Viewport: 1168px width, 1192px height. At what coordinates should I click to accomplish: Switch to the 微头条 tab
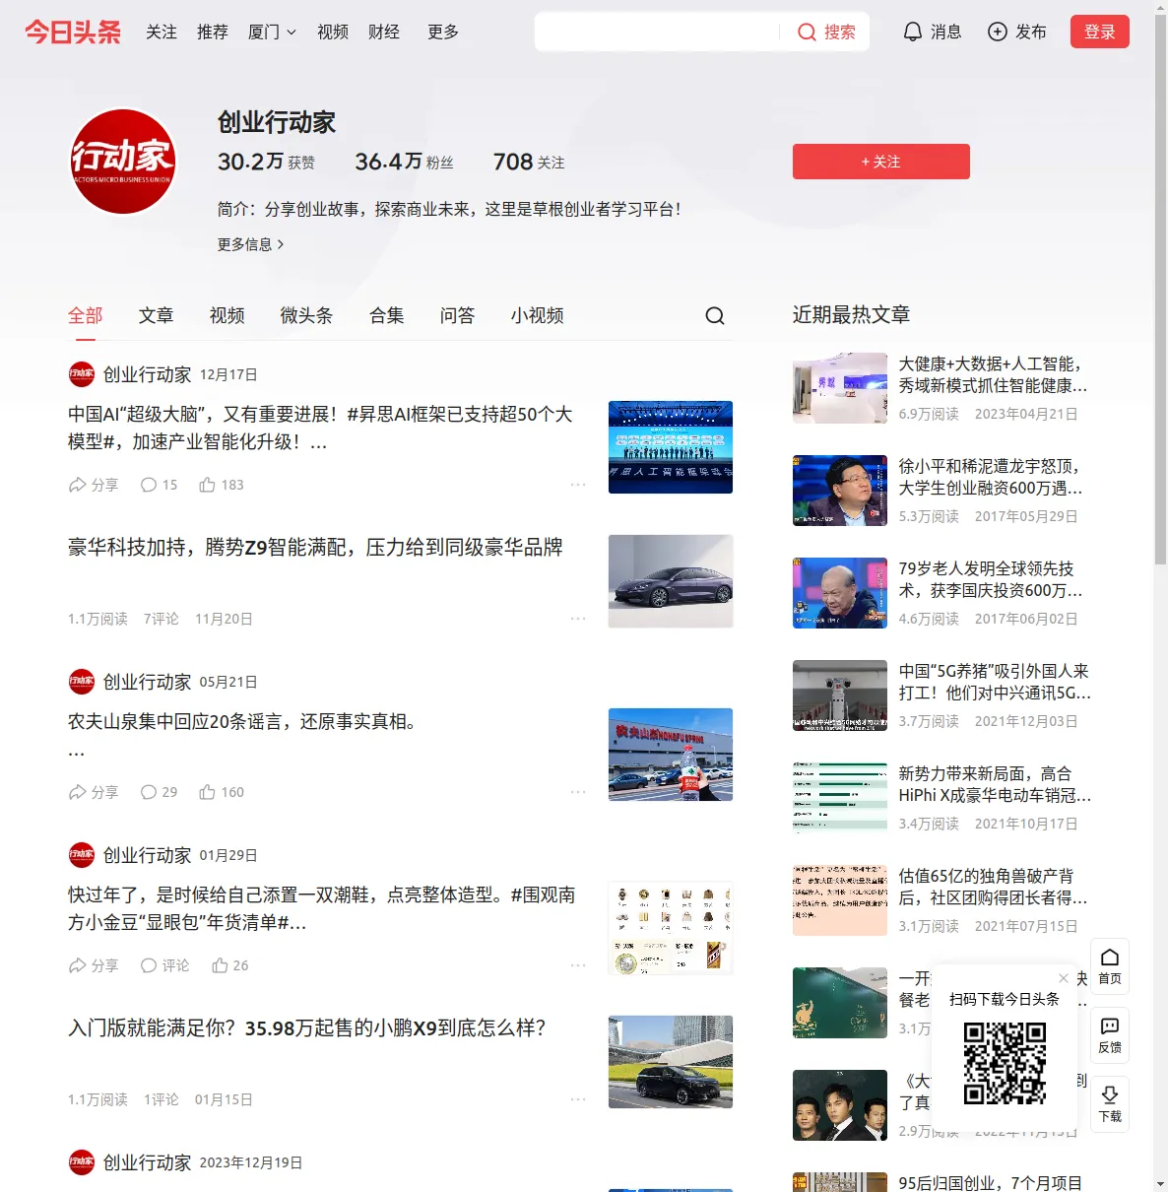(x=307, y=315)
